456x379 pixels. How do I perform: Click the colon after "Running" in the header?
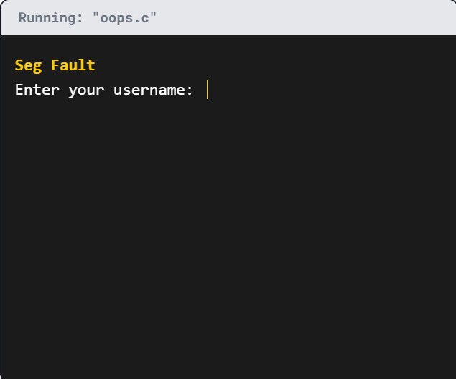(80, 19)
